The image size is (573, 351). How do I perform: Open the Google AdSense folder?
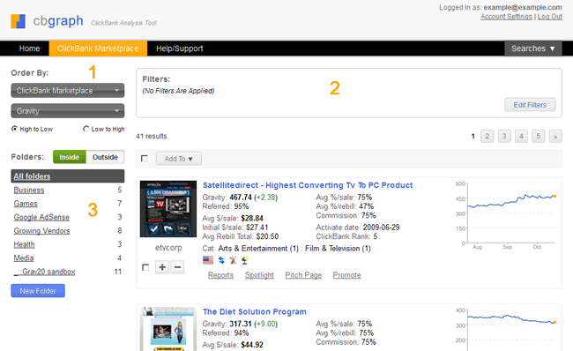(x=41, y=217)
